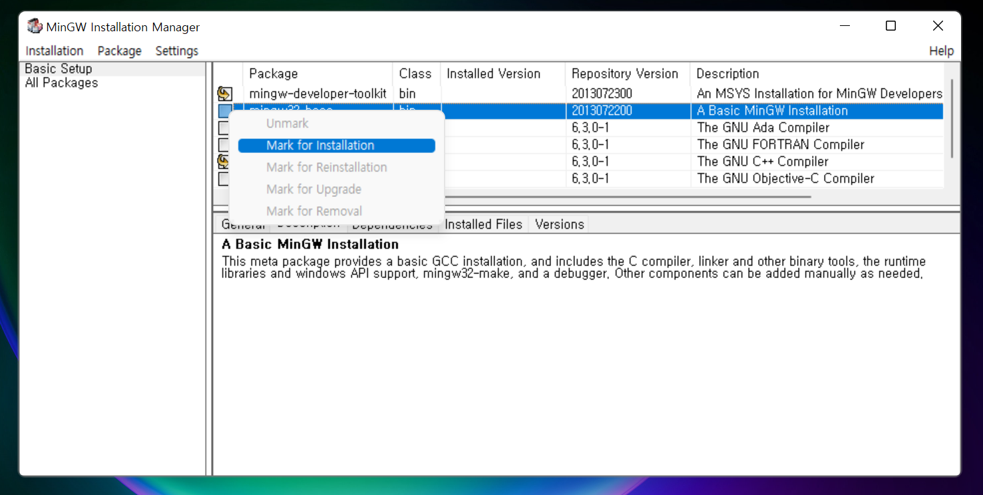
Task: Click 6.3.0-1 version in the Objective-C Compiler row
Action: (x=590, y=178)
